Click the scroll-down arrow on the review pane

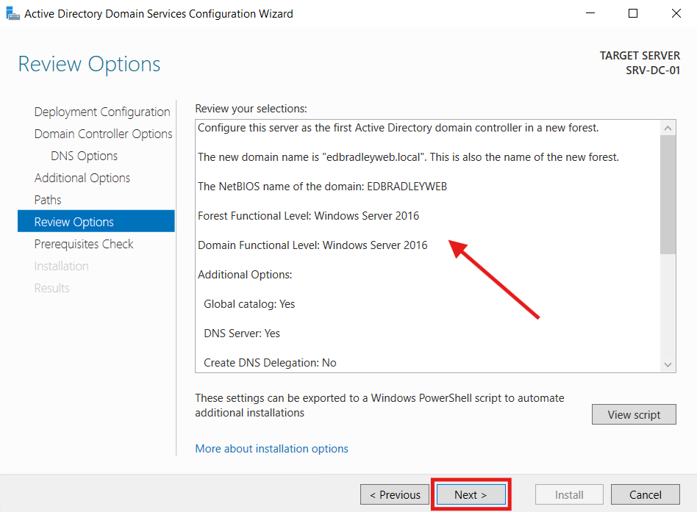tap(668, 364)
